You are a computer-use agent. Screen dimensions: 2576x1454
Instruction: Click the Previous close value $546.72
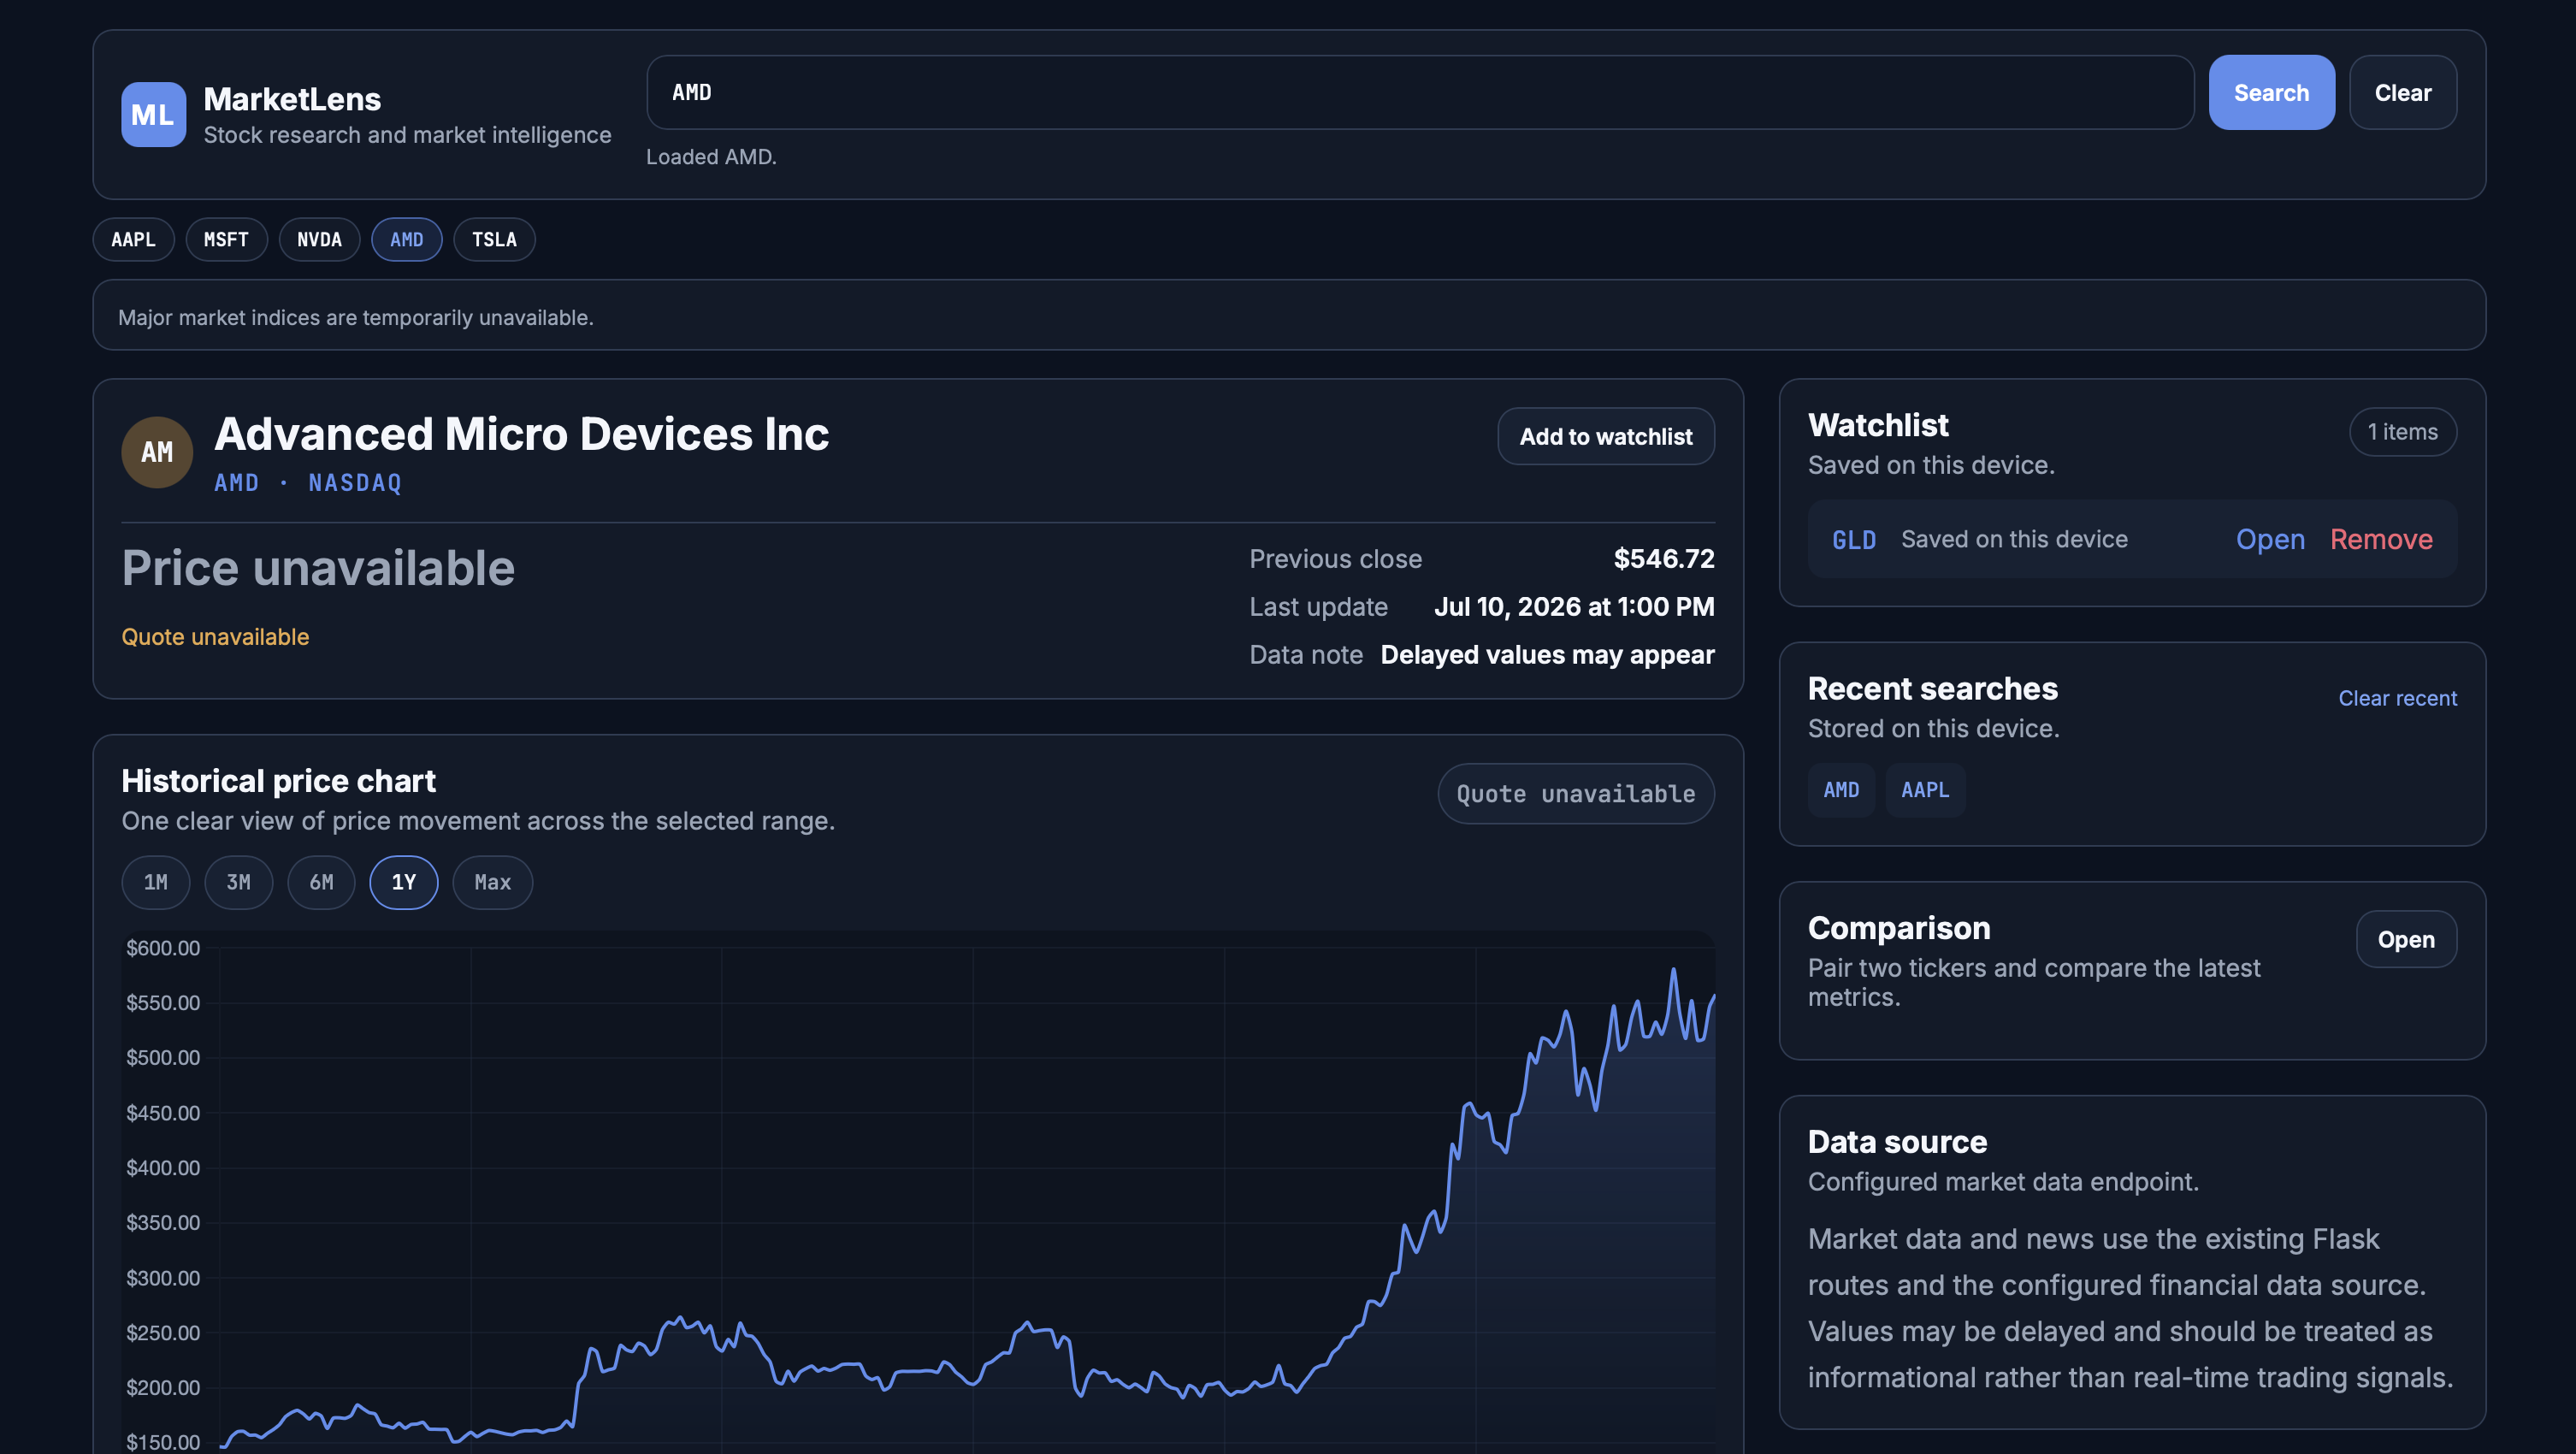(1664, 558)
